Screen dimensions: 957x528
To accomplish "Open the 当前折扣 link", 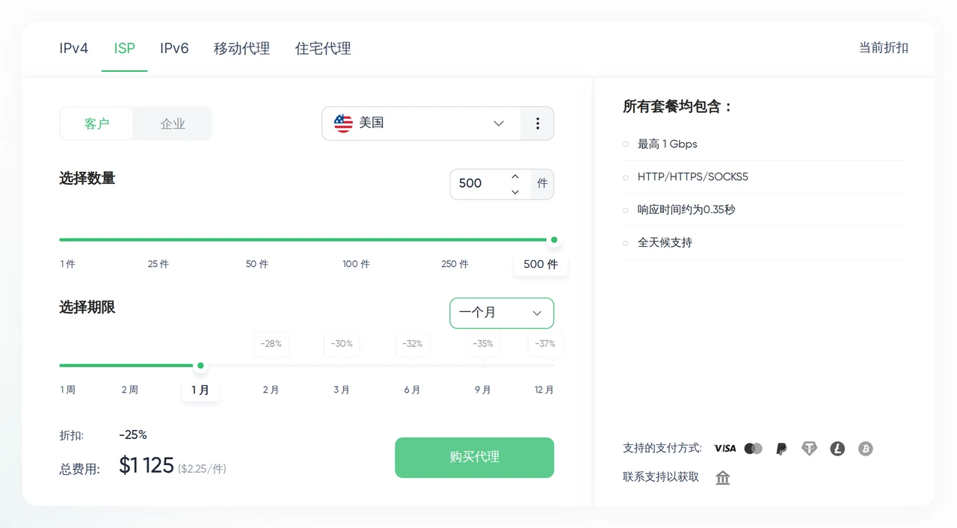I will pos(884,48).
